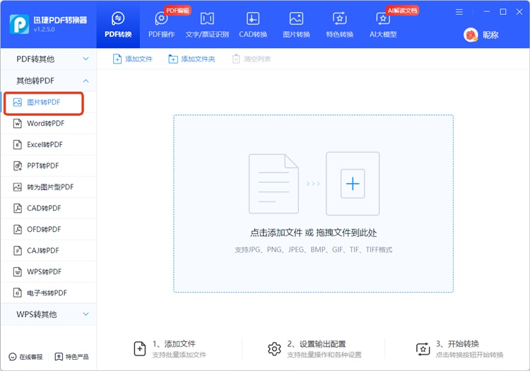Viewport: 530px width, 371px height.
Task: Choose 转为图片型PDF text entry
Action: (50, 187)
